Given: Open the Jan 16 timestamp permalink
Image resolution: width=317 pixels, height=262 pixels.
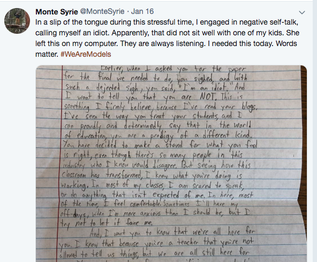Looking at the screenshot, I should 142,12.
